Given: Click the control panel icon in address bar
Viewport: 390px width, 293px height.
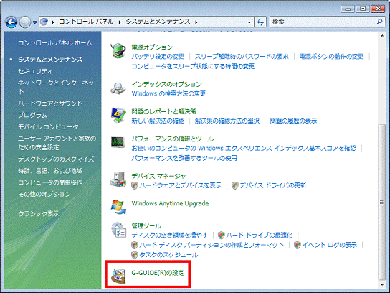Looking at the screenshot, I should click(44, 22).
